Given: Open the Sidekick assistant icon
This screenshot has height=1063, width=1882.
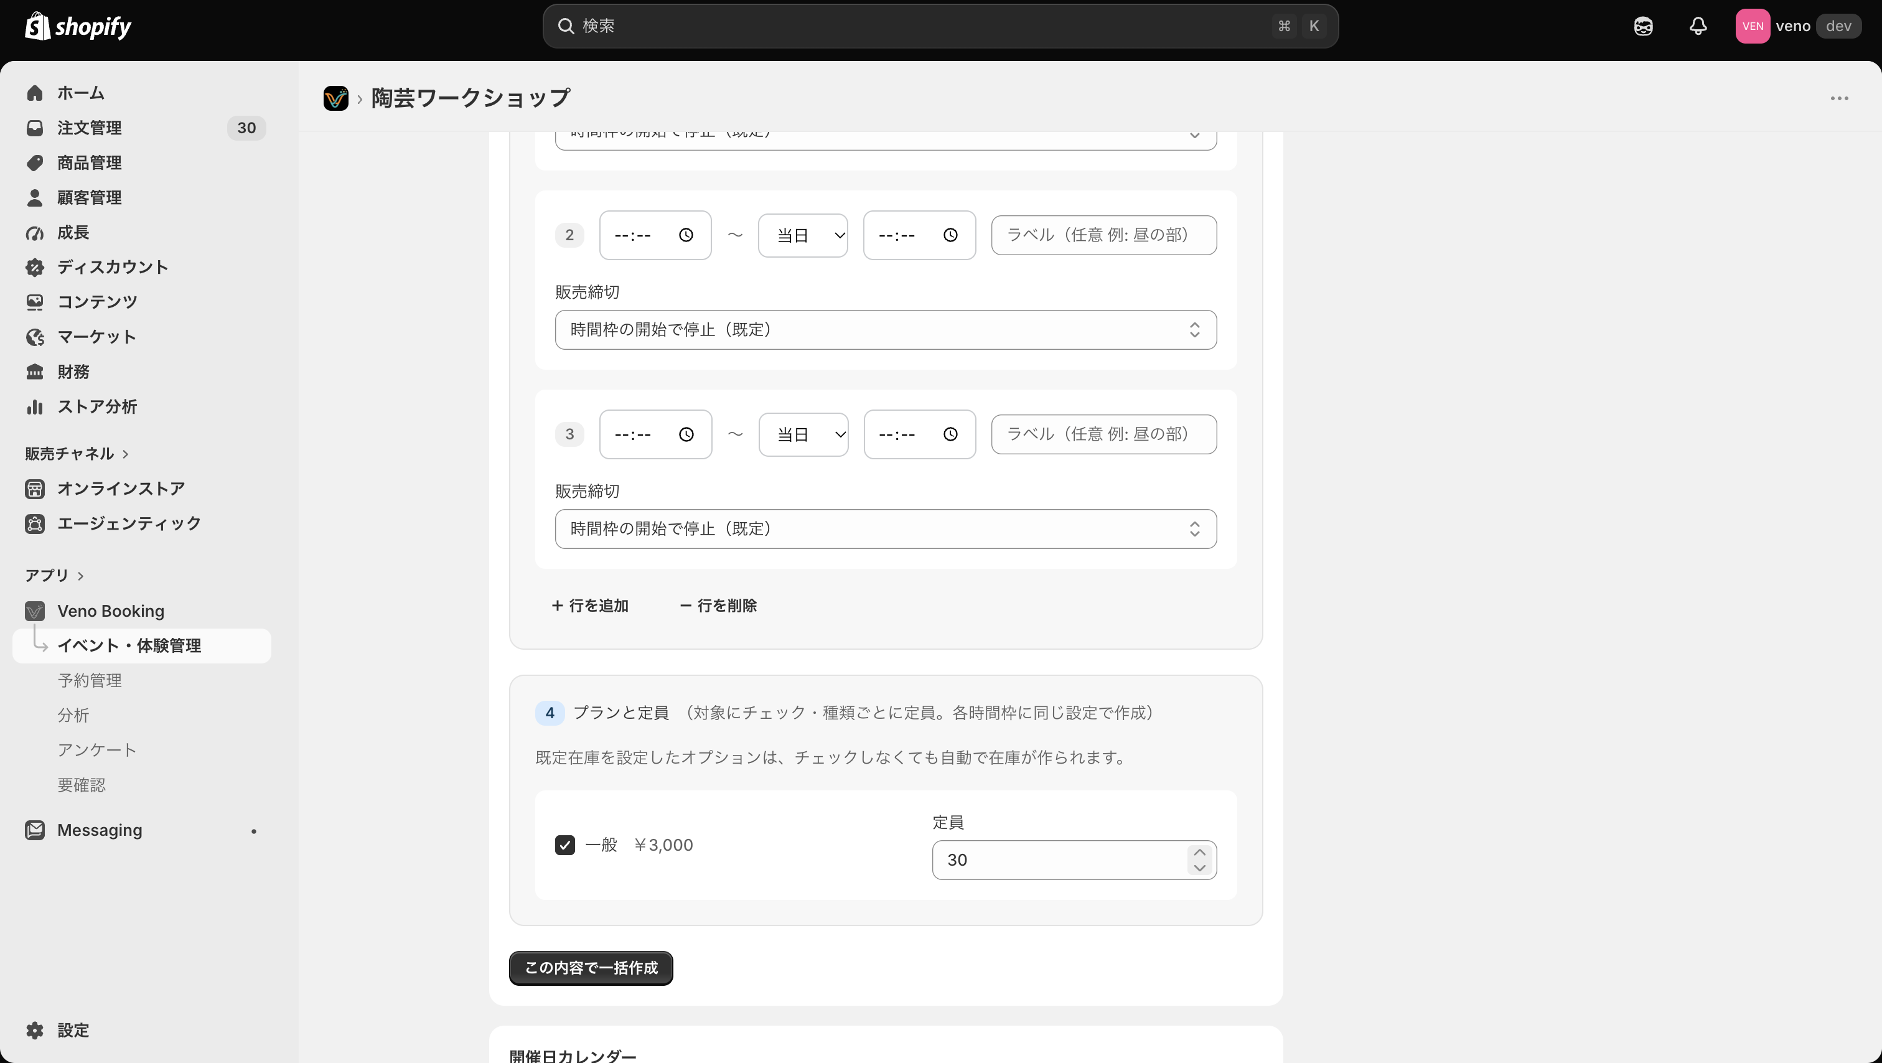Looking at the screenshot, I should pos(1643,26).
